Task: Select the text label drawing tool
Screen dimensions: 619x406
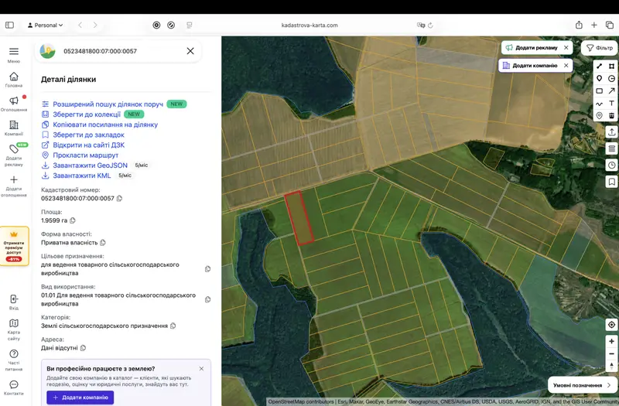Action: click(x=611, y=104)
